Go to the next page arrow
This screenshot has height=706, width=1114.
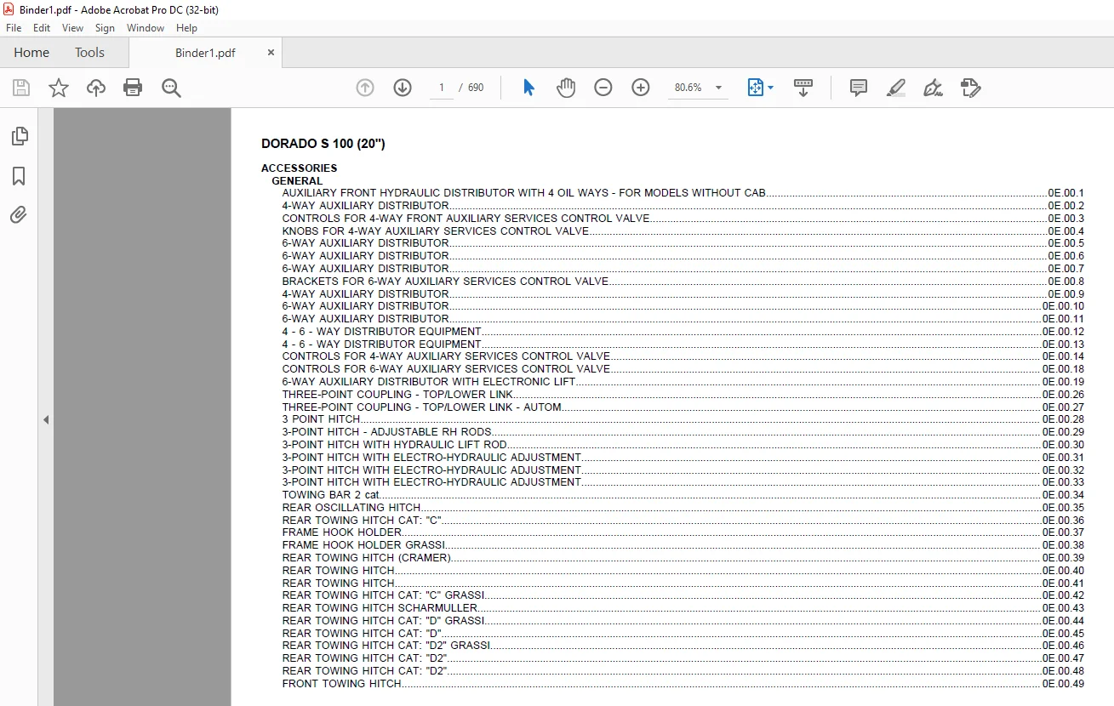[x=403, y=88]
